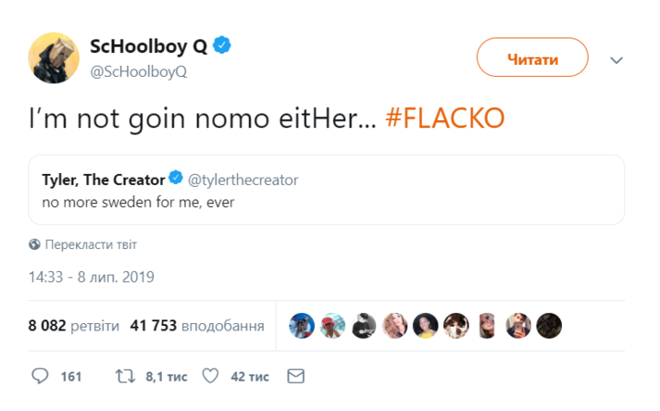Open the tweet options chevron menu
This screenshot has height=411, width=660.
[x=617, y=60]
